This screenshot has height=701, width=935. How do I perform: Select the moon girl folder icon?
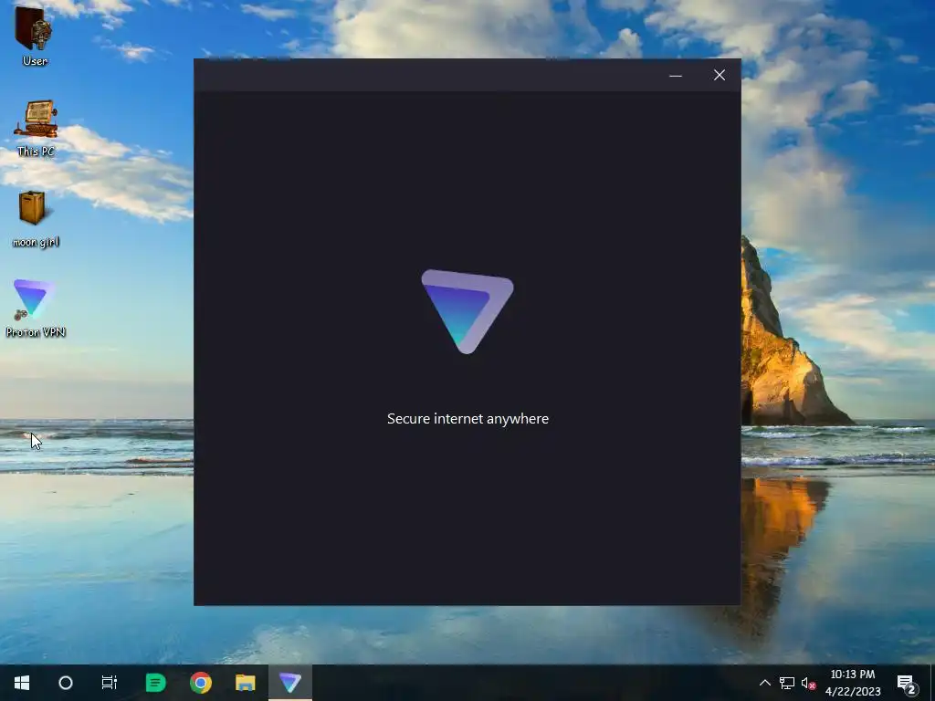tap(36, 217)
